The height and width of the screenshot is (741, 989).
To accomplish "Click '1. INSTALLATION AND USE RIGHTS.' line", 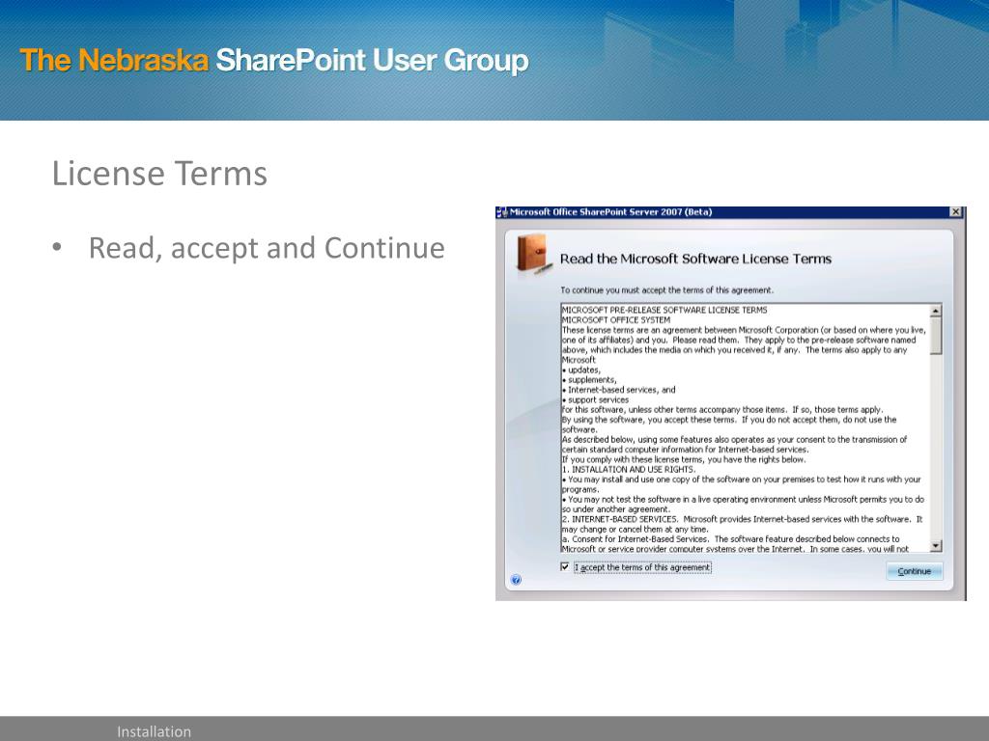I will 628,470.
